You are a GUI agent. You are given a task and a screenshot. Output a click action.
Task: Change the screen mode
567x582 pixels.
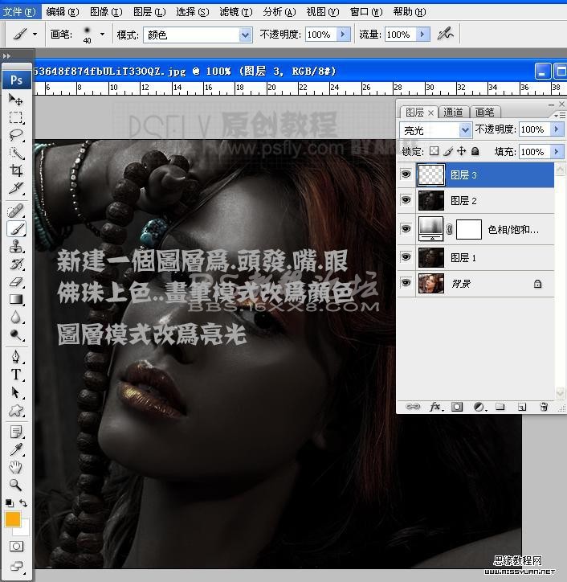pyautogui.click(x=16, y=566)
